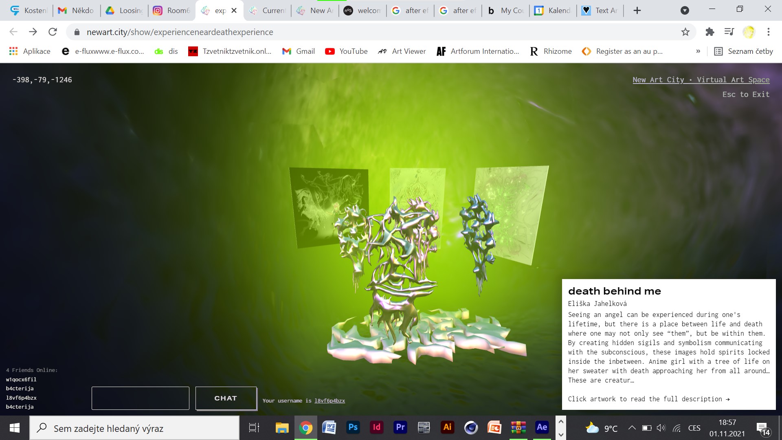Click the chat message input box
782x440 pixels.
tap(141, 398)
